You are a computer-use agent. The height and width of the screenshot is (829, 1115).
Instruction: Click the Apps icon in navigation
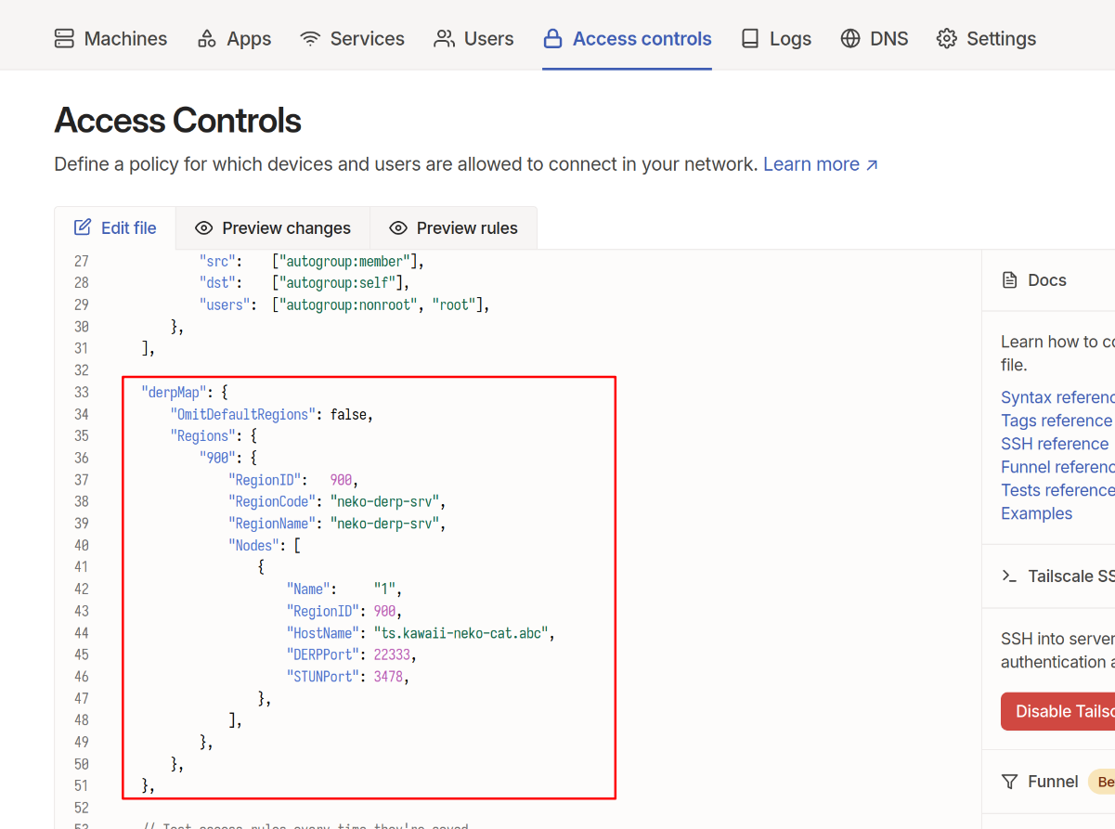(206, 39)
